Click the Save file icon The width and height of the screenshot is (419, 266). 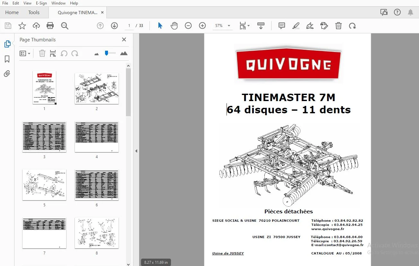[8, 26]
